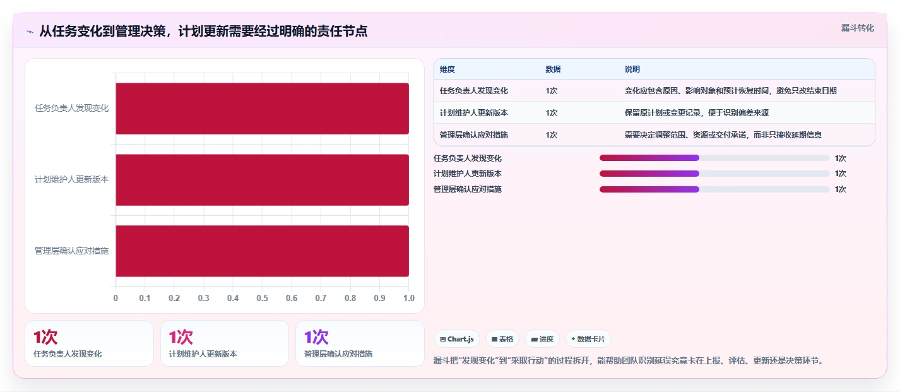The height and width of the screenshot is (392, 900).
Task: Click progress list label 管理层确认应对措施
Action: pos(468,189)
